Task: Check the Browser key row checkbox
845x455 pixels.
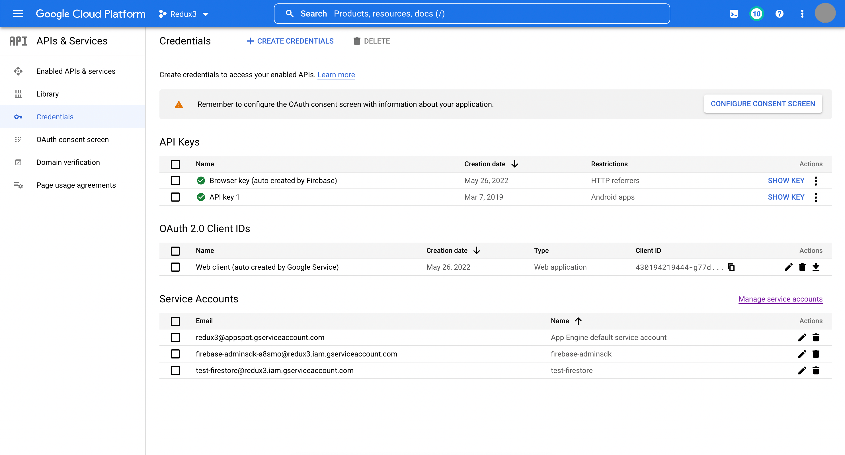Action: coord(175,181)
